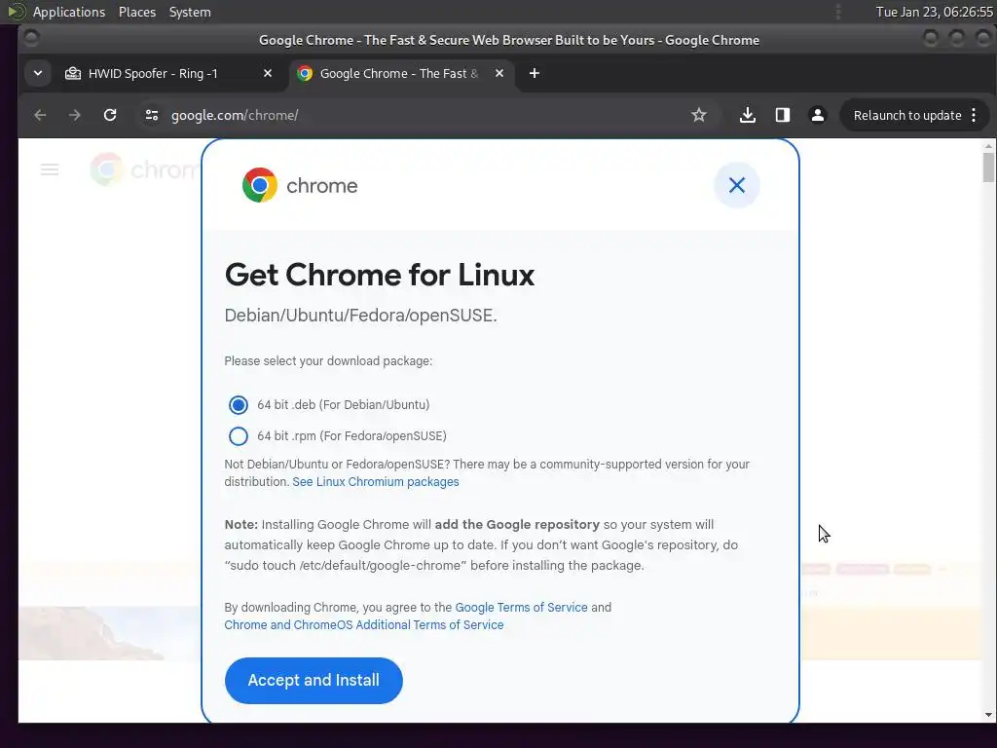The width and height of the screenshot is (997, 748).
Task: Toggle the side panel icon
Action: click(x=783, y=115)
